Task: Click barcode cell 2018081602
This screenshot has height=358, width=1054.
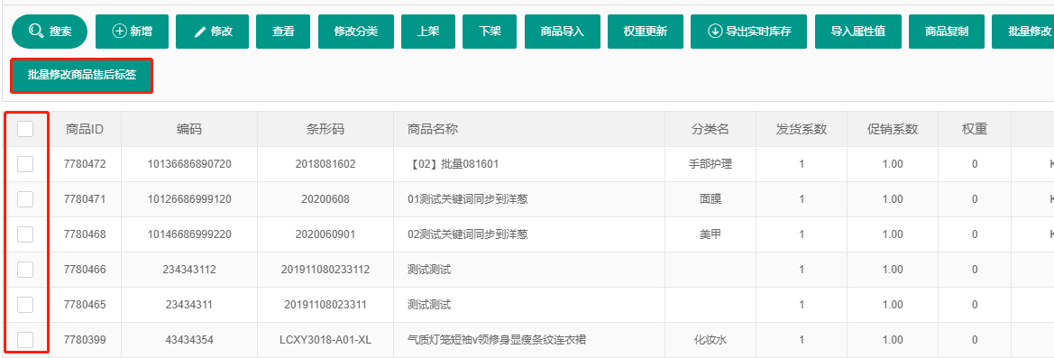Action: pyautogui.click(x=325, y=164)
